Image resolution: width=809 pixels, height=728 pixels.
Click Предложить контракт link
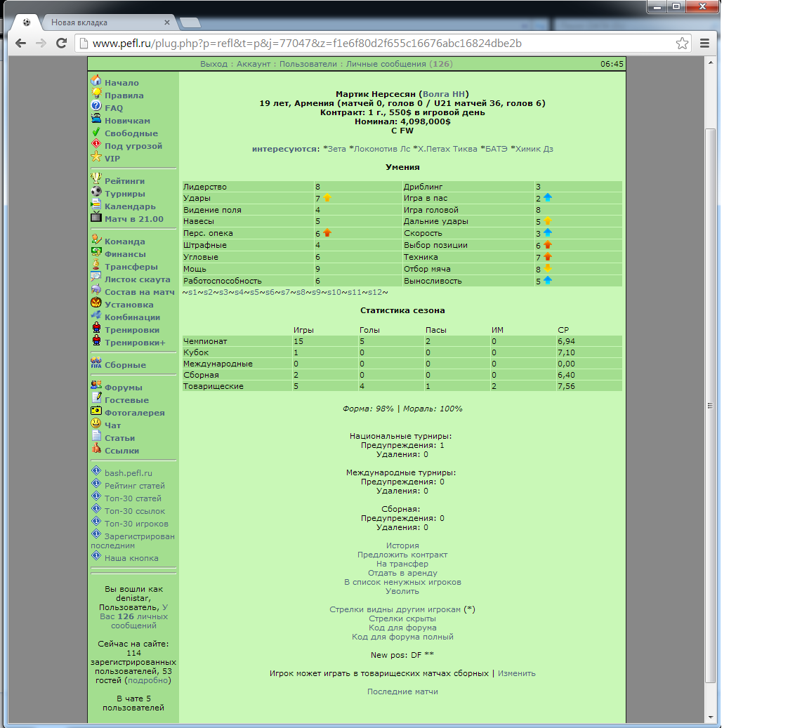(402, 555)
